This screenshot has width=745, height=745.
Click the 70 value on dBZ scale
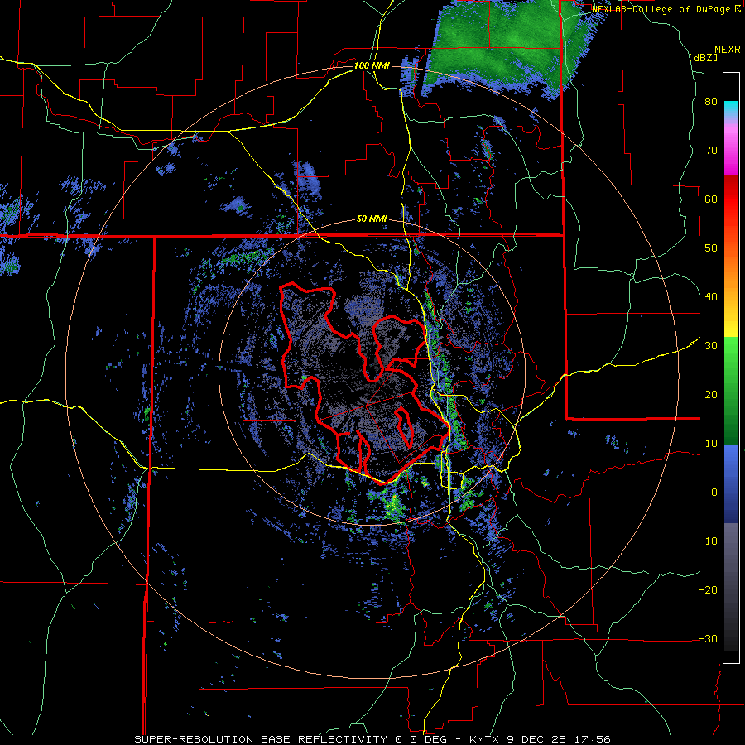(x=711, y=151)
